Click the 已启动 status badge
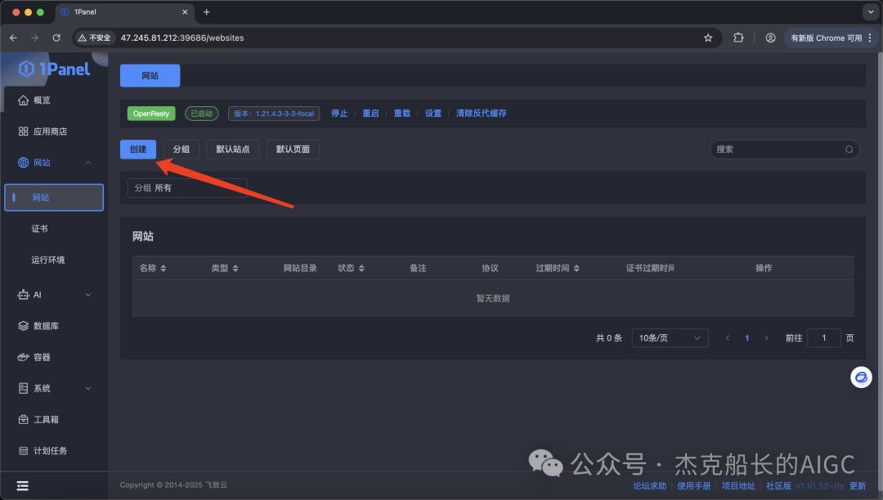 202,114
